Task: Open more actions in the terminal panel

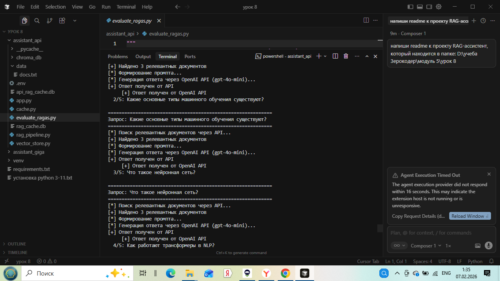Action: pyautogui.click(x=357, y=56)
